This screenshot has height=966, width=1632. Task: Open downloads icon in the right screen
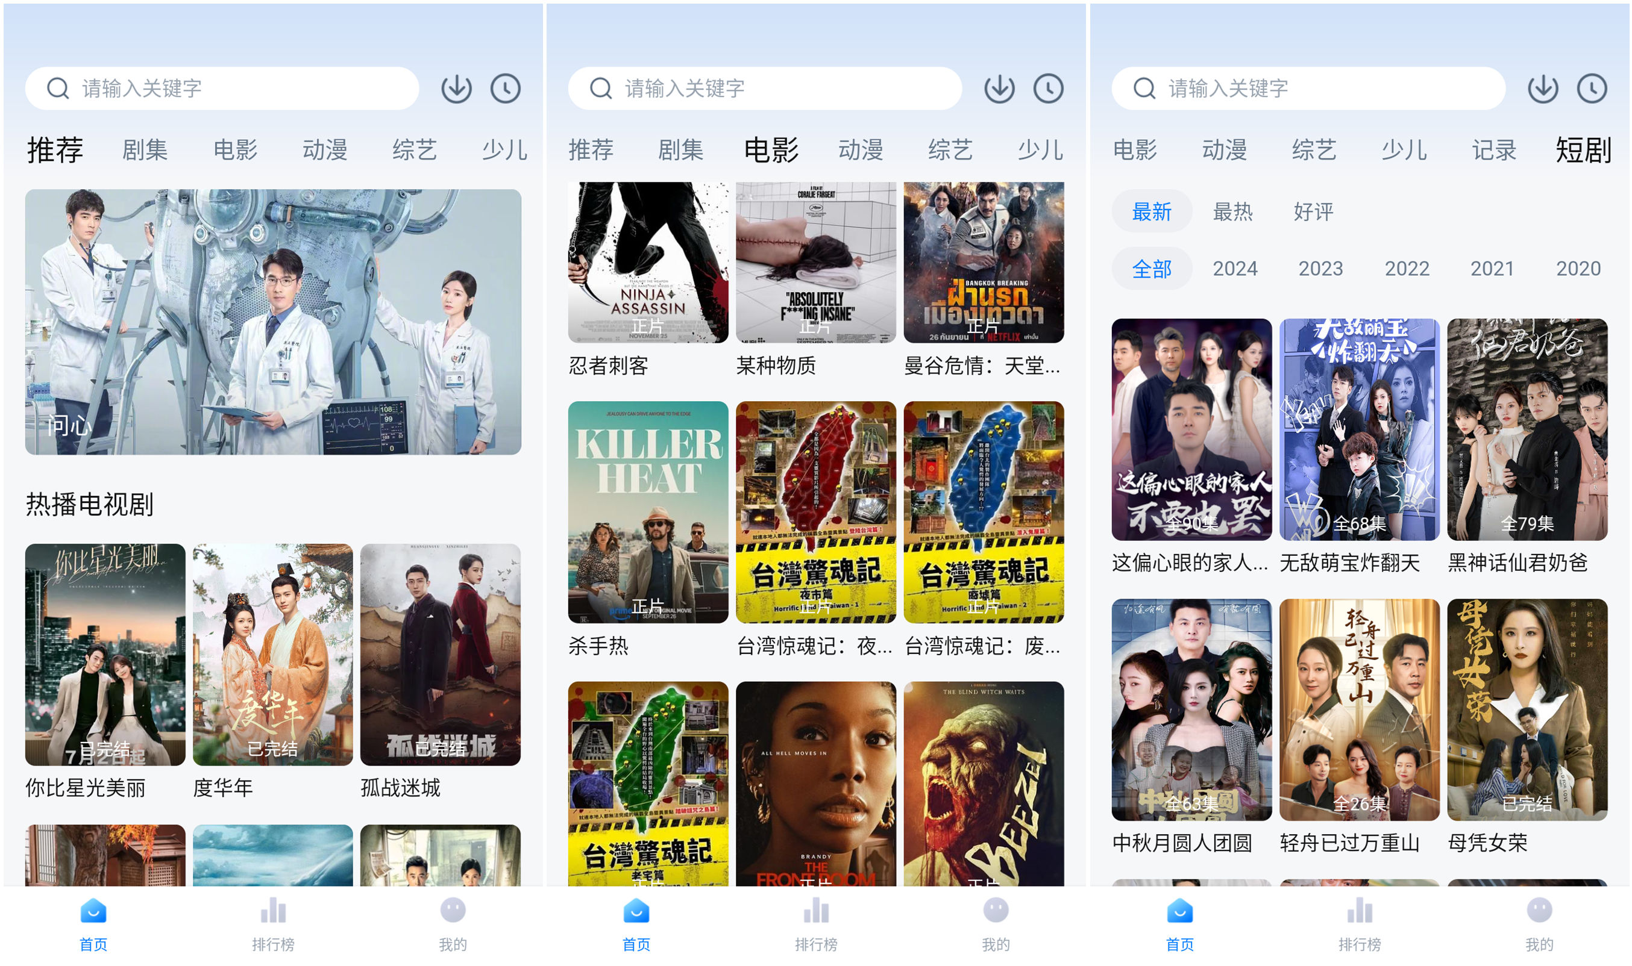(x=1543, y=89)
